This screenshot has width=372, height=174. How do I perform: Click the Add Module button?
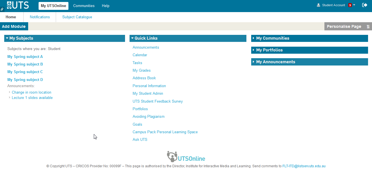tap(14, 26)
